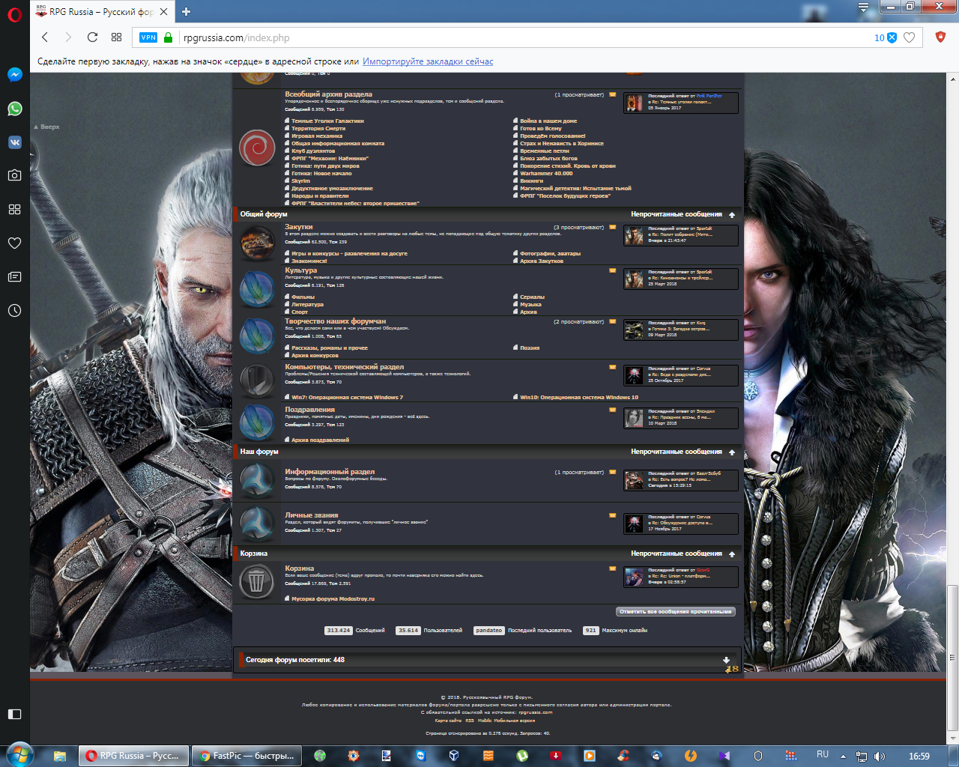The image size is (959, 767).
Task: Select the RPG Russia browser tab
Action: 101,12
